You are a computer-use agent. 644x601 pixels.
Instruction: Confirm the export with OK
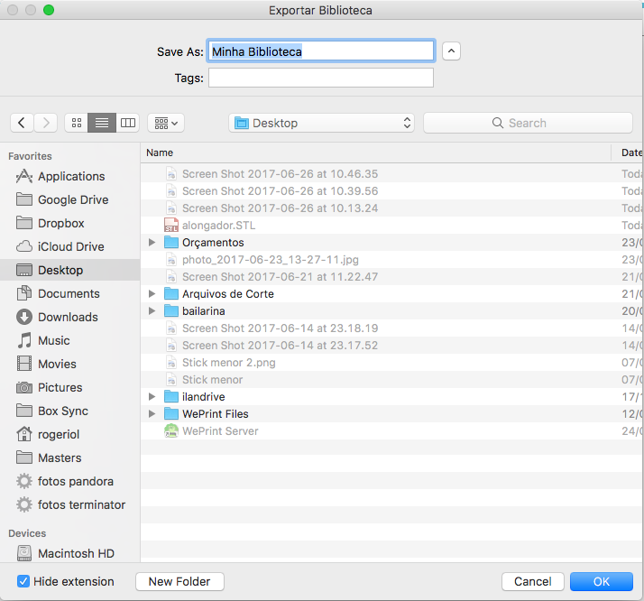[x=602, y=581]
